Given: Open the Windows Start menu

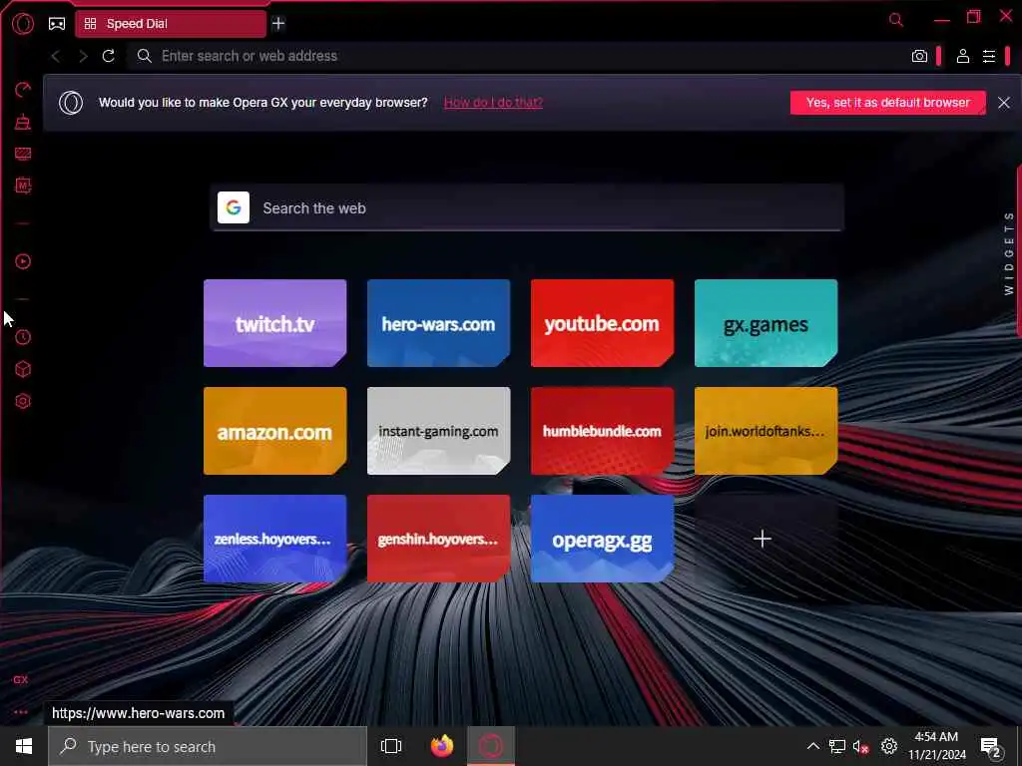Looking at the screenshot, I should [24, 746].
